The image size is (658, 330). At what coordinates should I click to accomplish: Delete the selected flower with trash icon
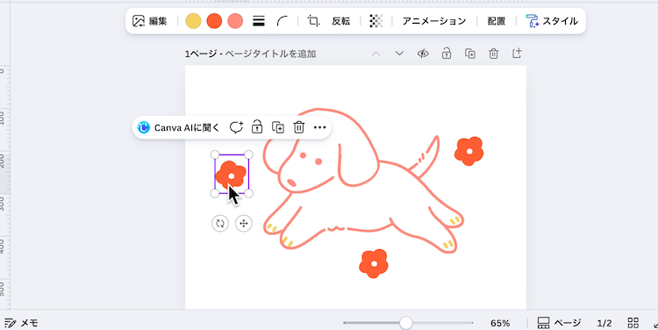pyautogui.click(x=299, y=127)
